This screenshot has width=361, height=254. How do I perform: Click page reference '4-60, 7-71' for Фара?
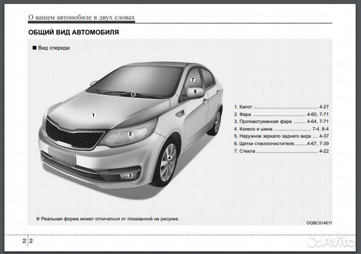(x=318, y=114)
